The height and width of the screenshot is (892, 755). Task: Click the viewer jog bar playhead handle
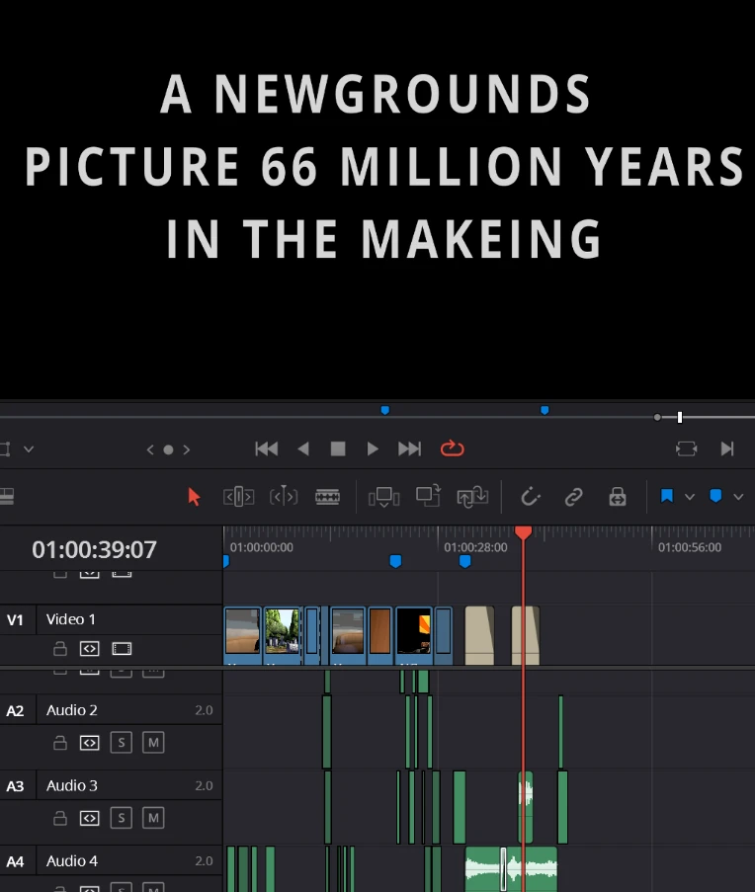pos(680,418)
